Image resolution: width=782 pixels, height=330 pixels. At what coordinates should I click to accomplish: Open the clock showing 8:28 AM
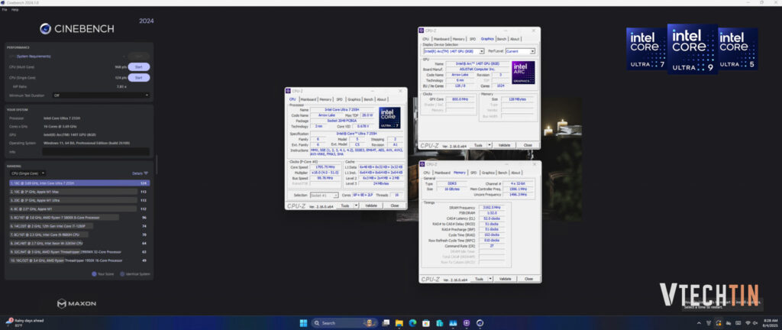click(x=770, y=323)
